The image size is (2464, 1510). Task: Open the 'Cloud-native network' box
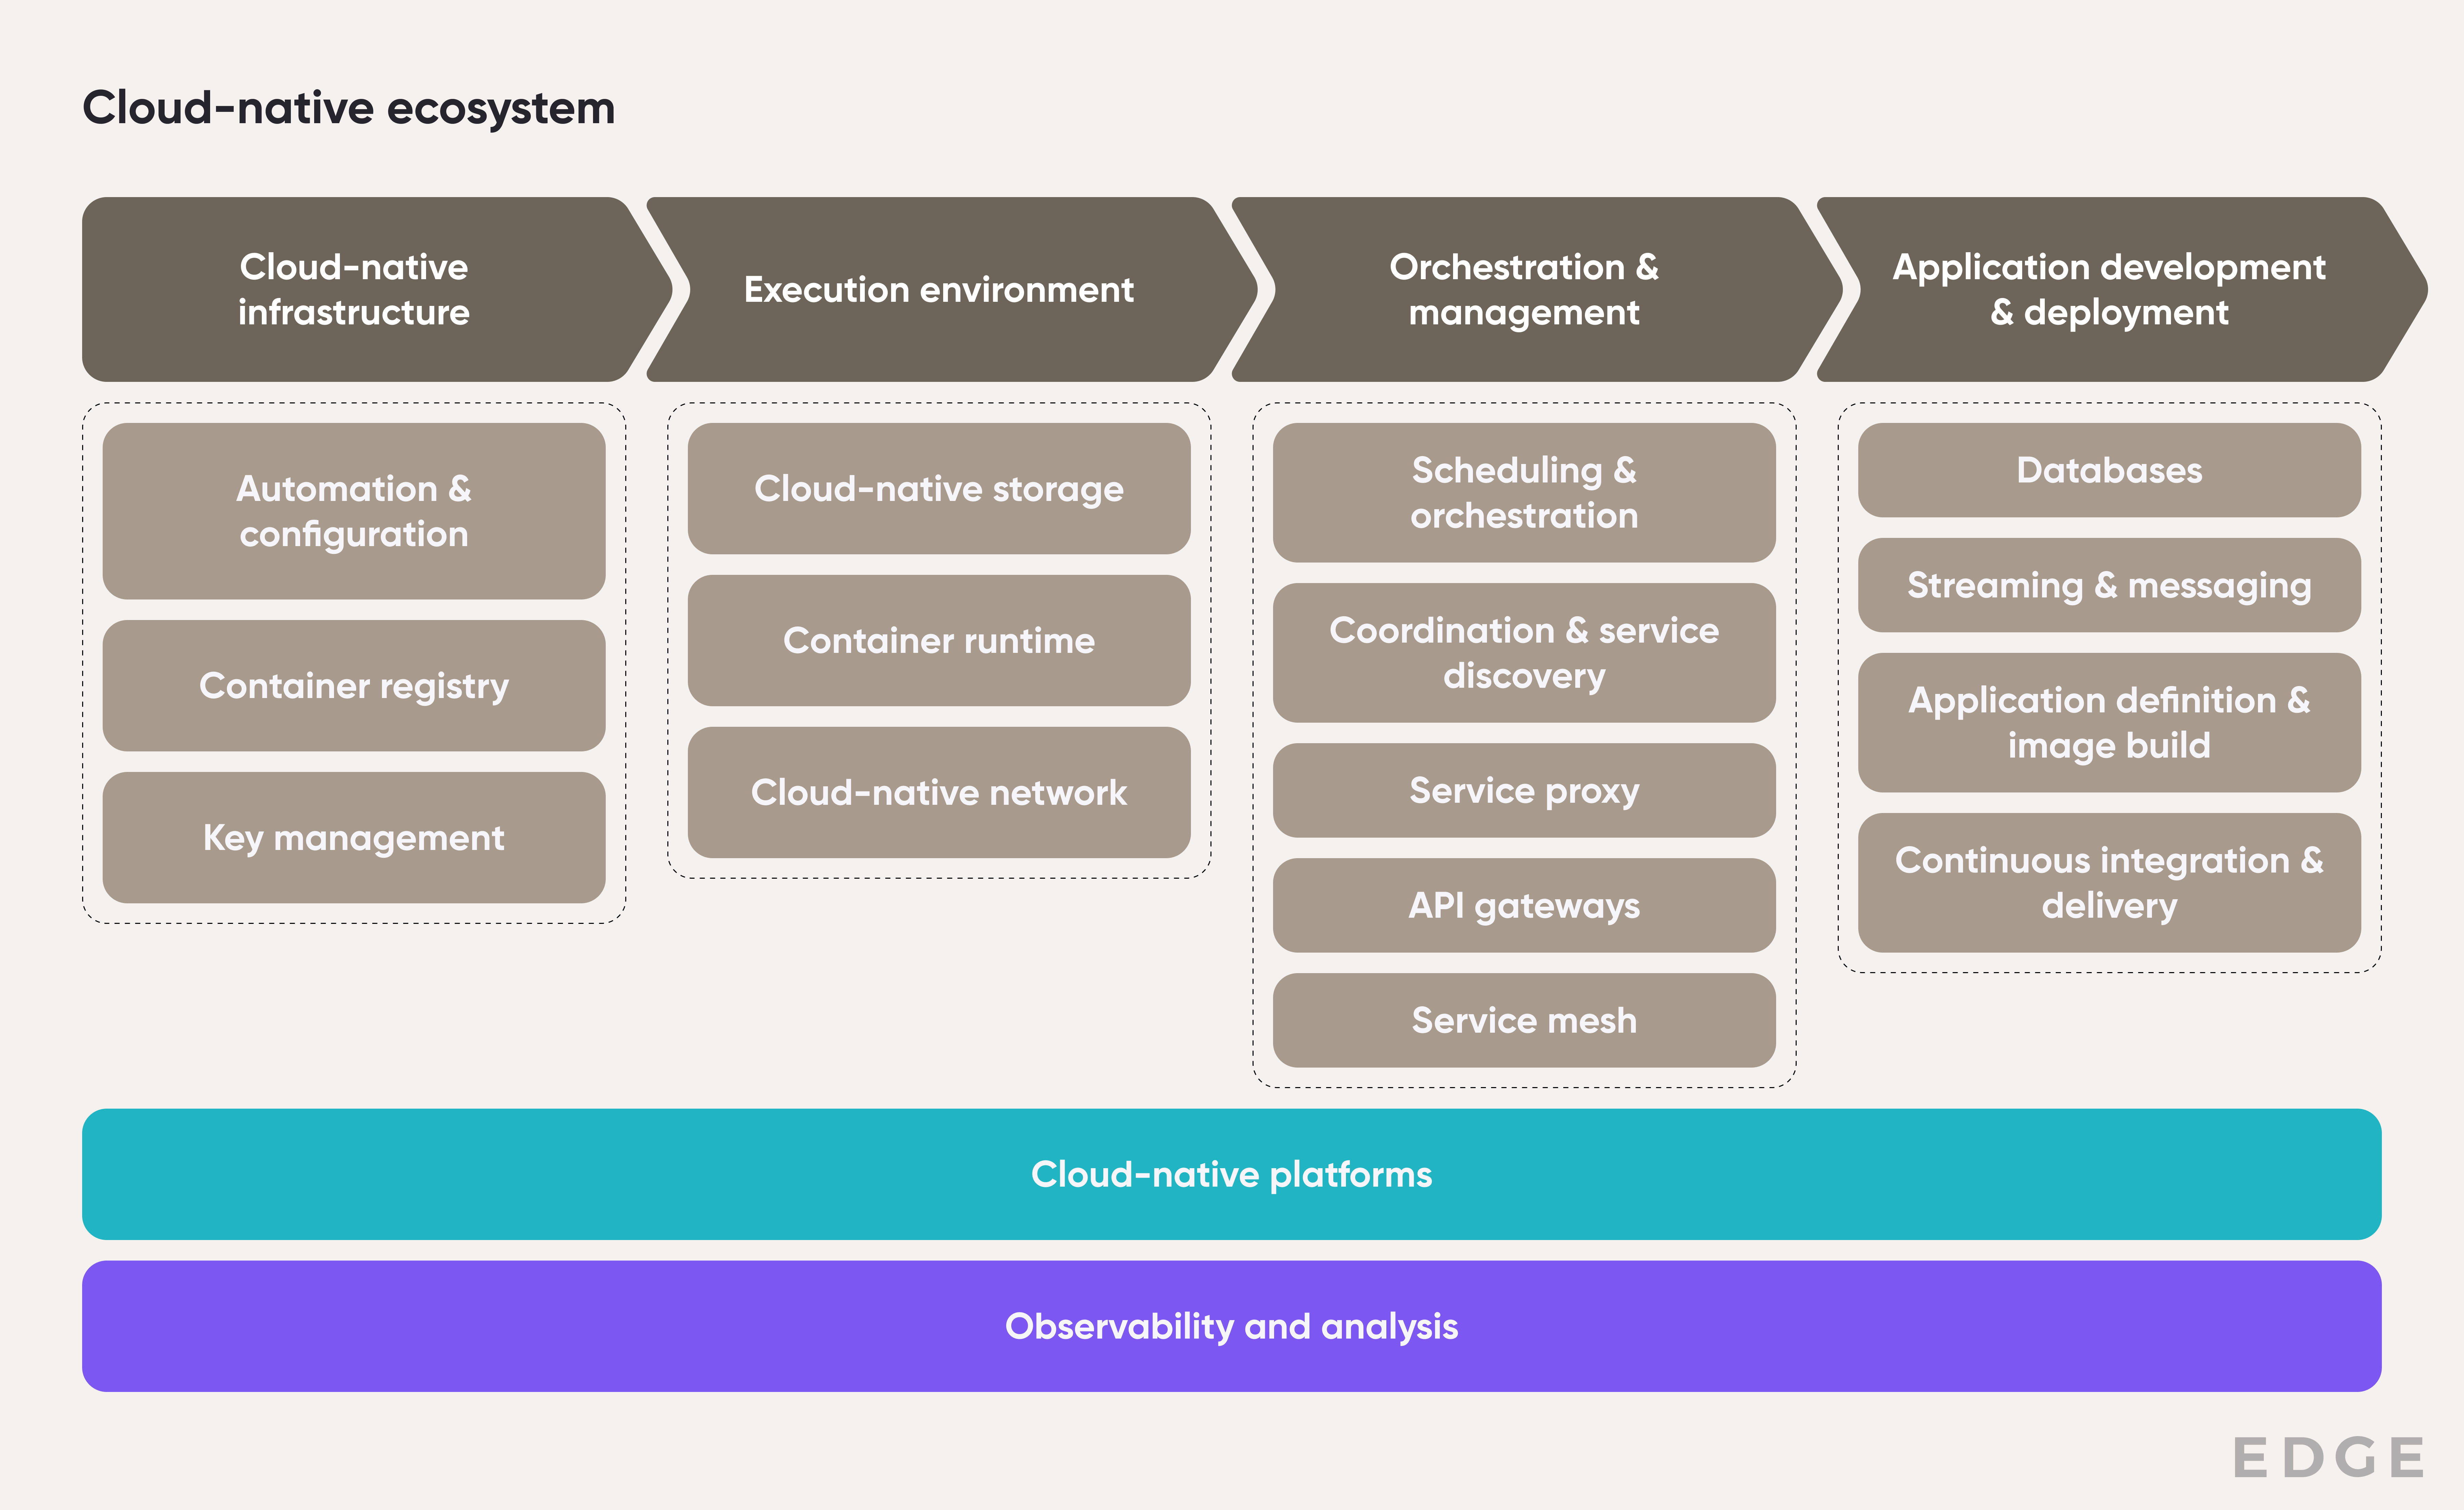[x=939, y=793]
